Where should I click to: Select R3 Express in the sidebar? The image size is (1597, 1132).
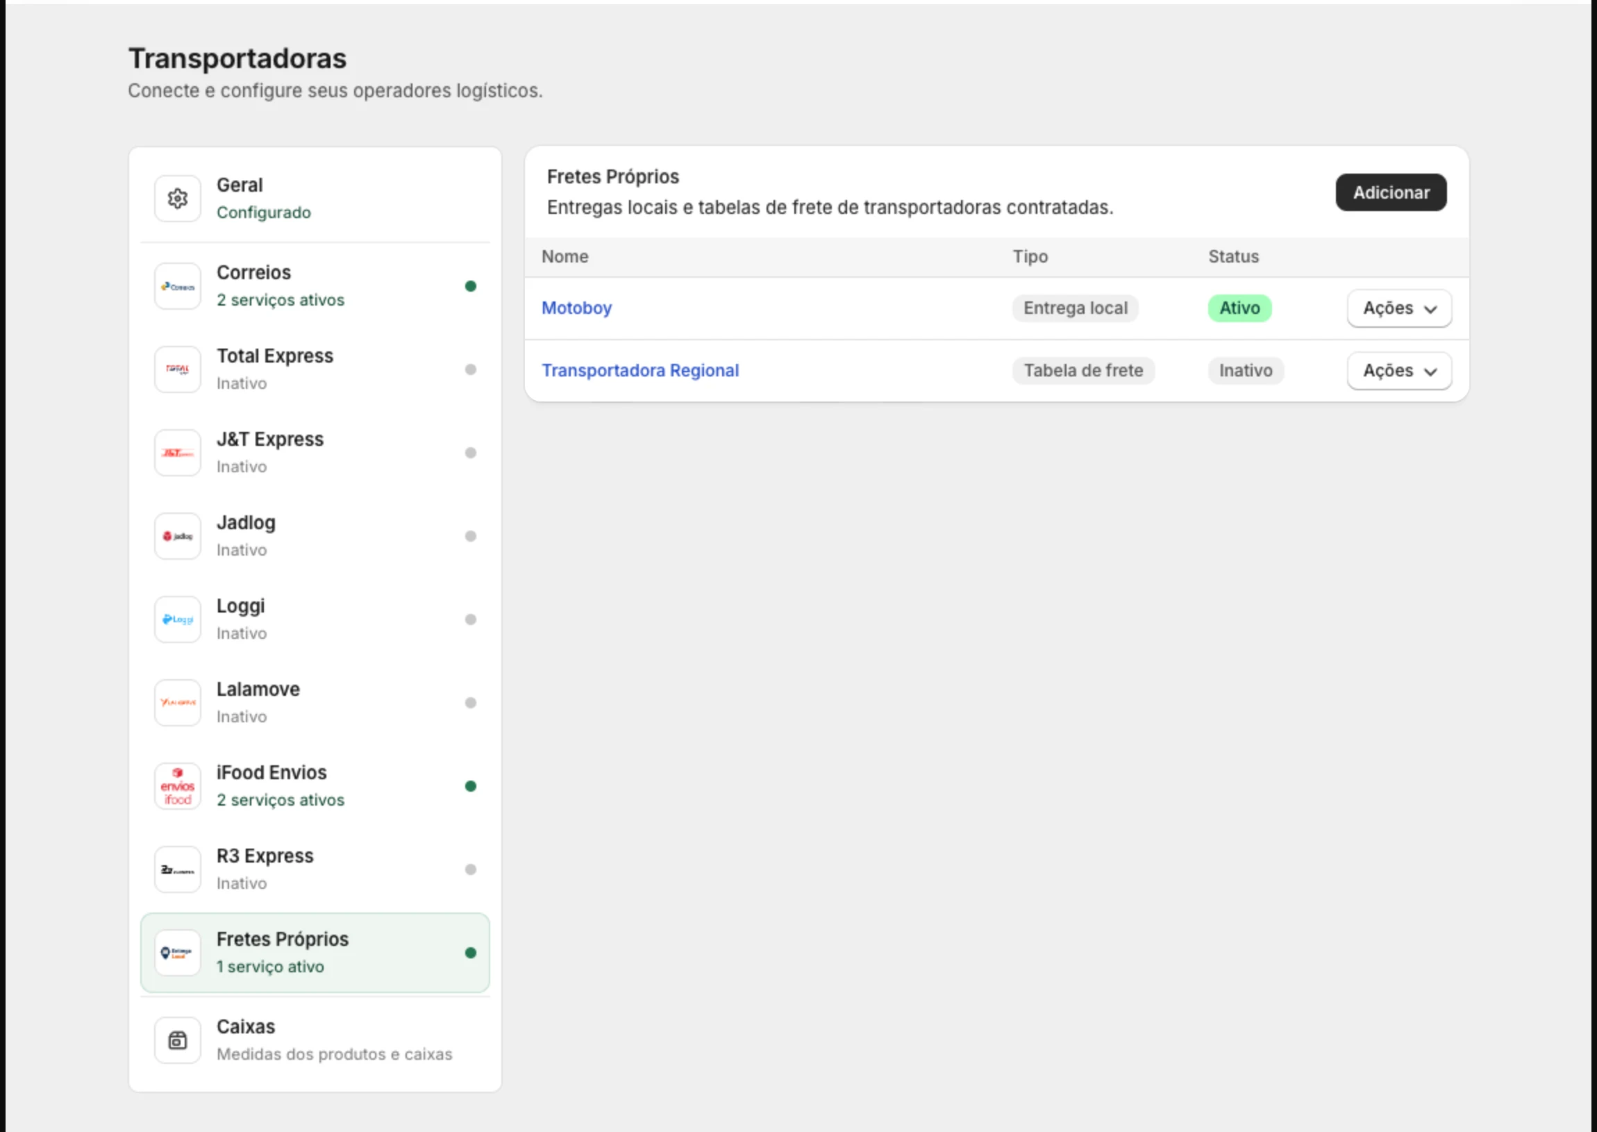315,869
